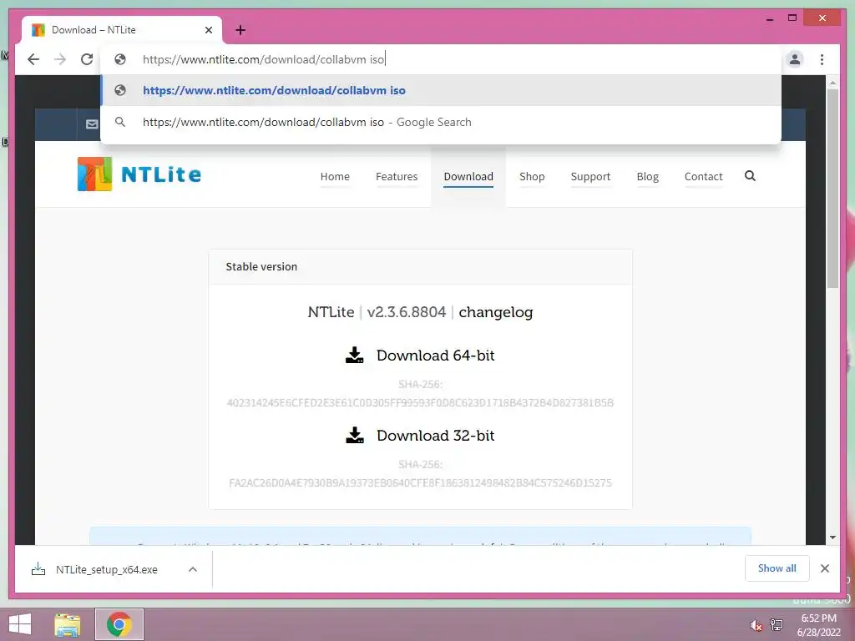This screenshot has height=641, width=855.
Task: Click the NTLite logo
Action: pyautogui.click(x=139, y=174)
